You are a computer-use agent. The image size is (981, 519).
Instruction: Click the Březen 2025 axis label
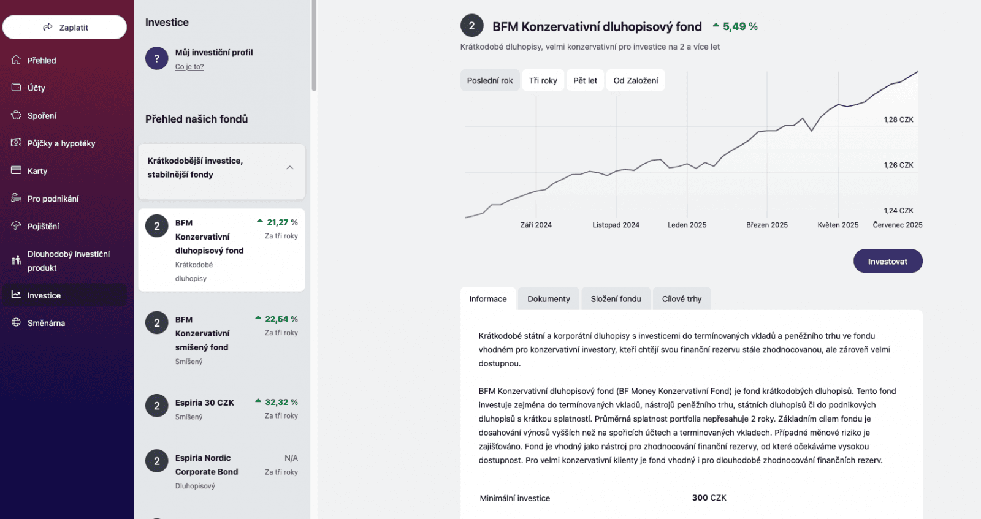pos(767,225)
